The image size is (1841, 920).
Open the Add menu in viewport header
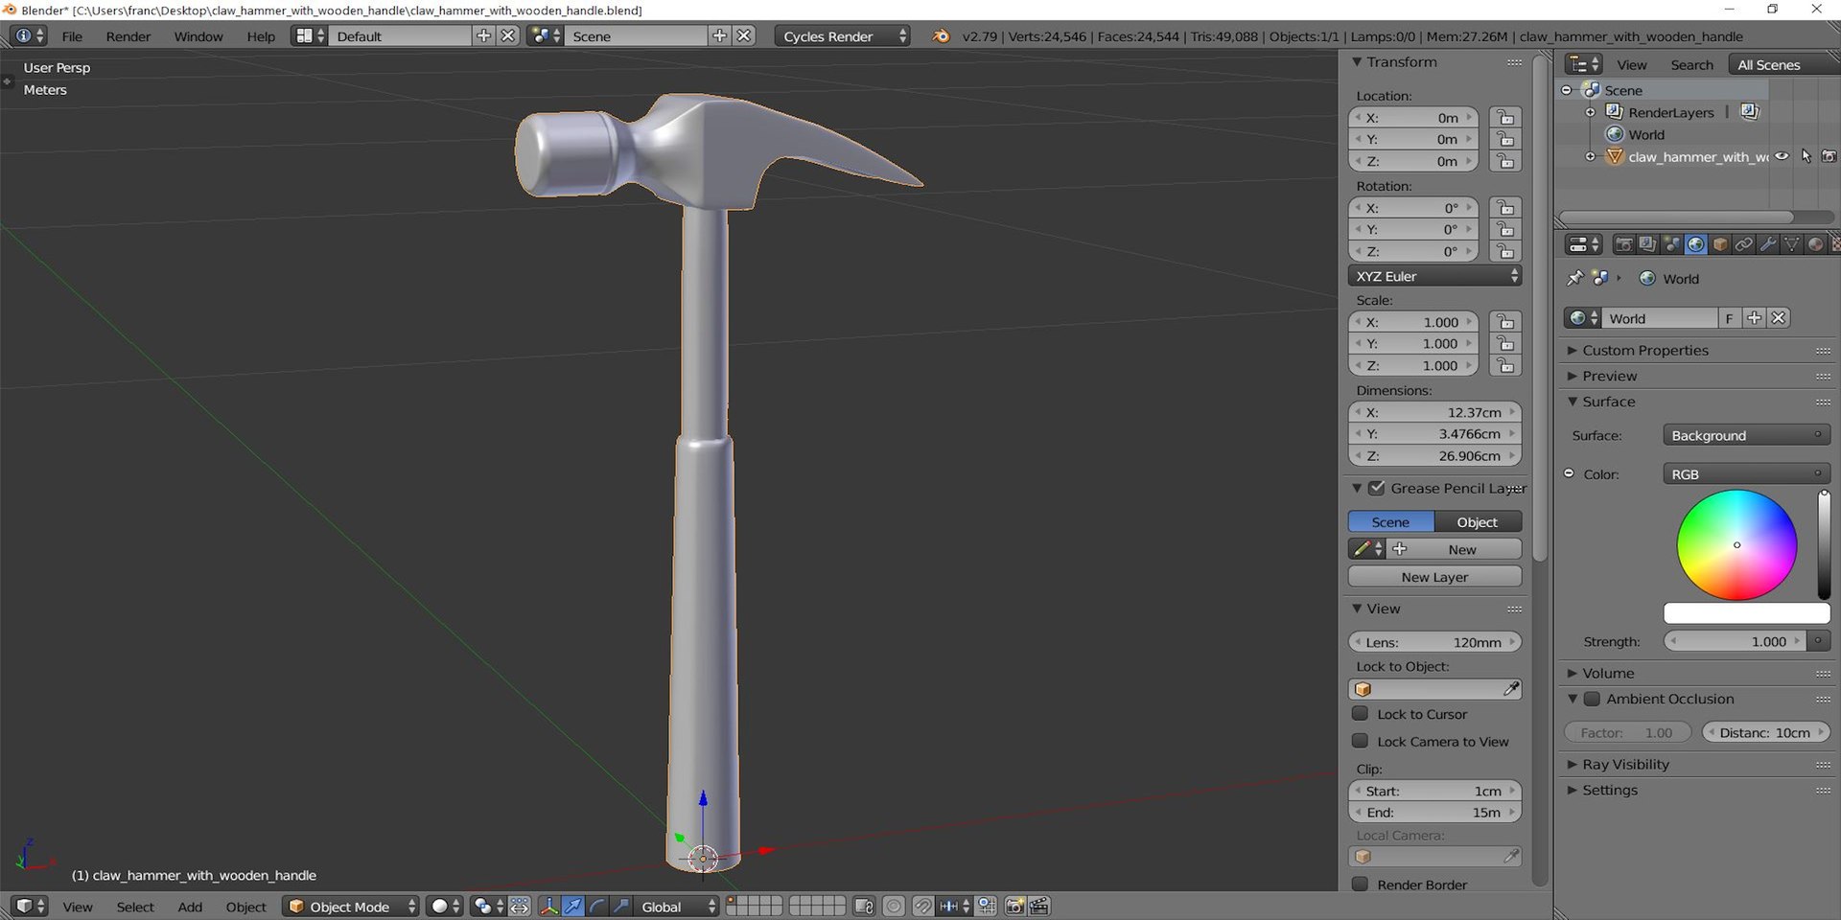pyautogui.click(x=190, y=907)
